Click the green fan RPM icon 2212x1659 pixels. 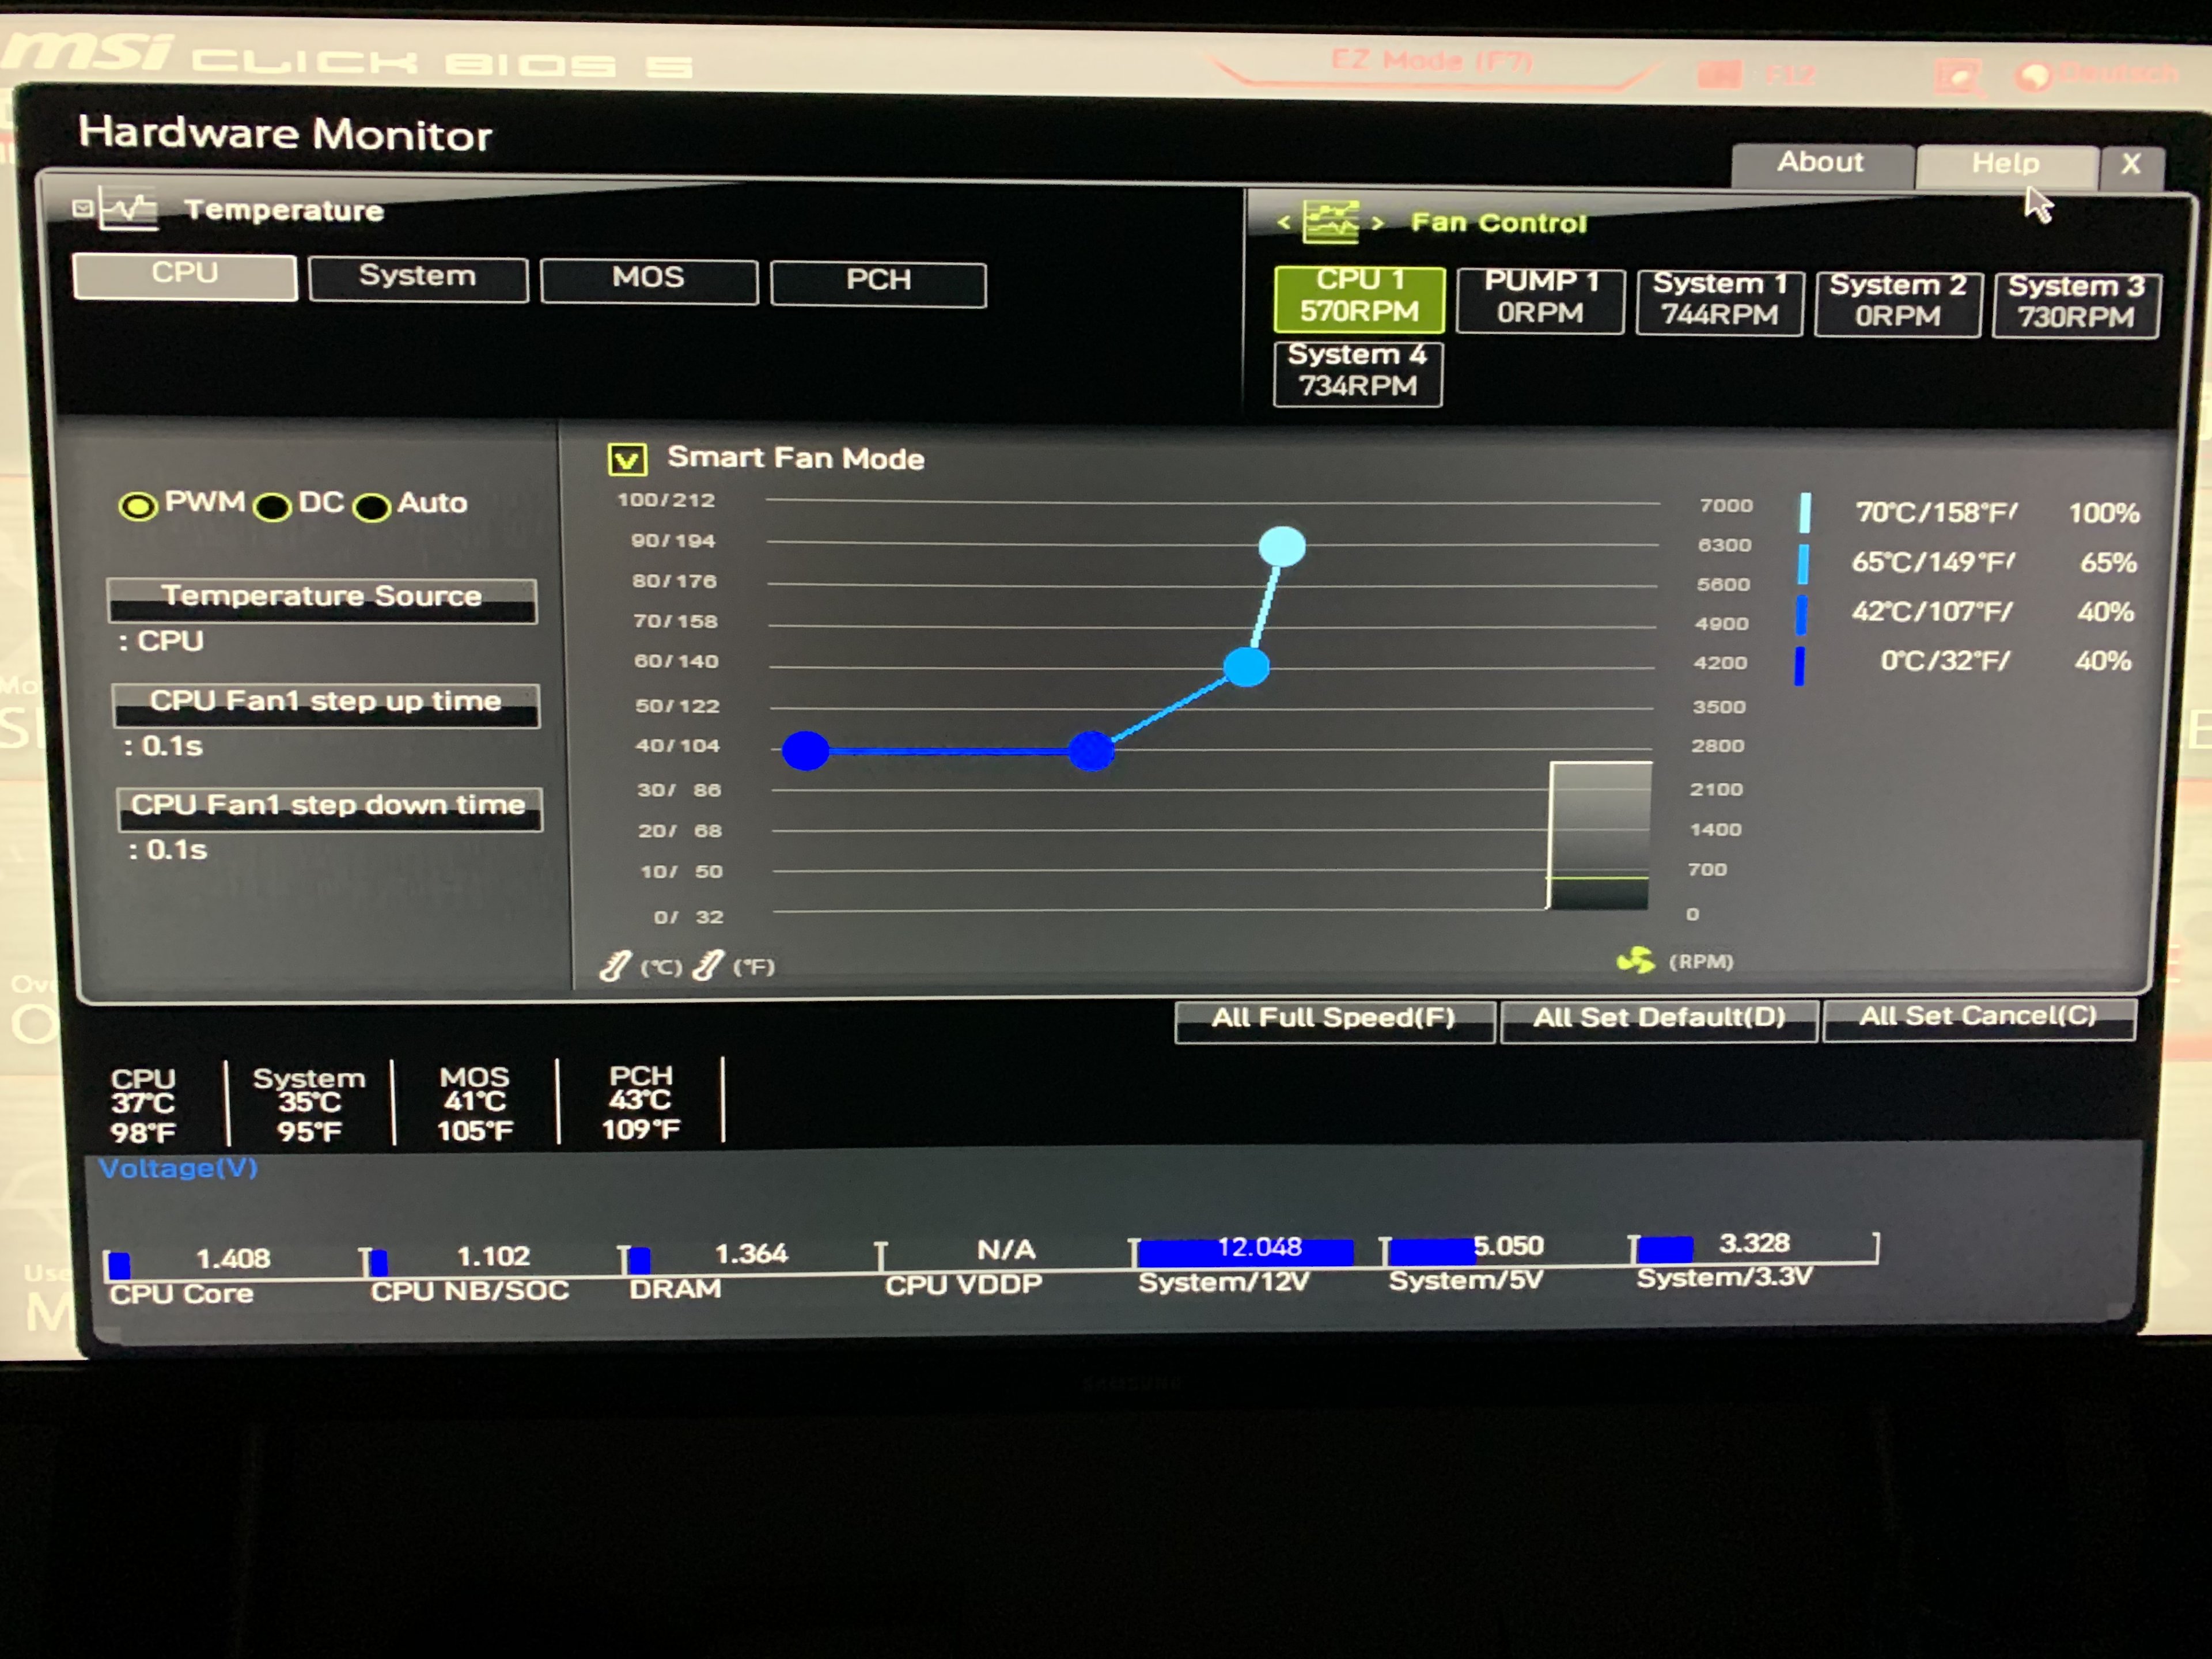click(x=1636, y=961)
